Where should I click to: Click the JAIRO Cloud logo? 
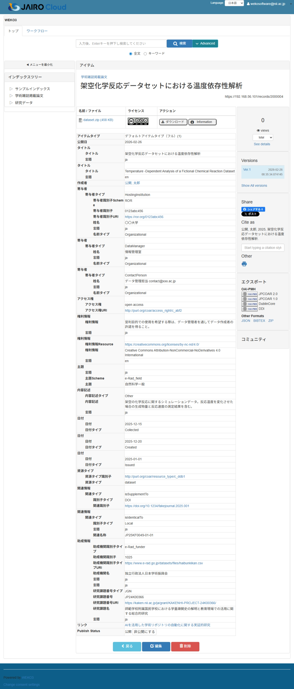pyautogui.click(x=37, y=7)
